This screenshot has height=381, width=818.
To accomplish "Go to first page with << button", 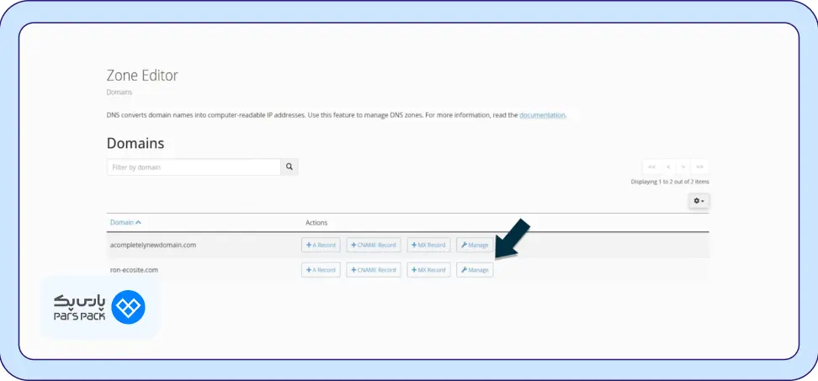I will pos(651,167).
